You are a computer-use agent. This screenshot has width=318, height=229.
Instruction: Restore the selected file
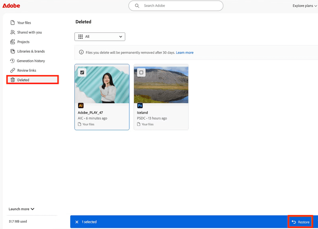coord(301,222)
